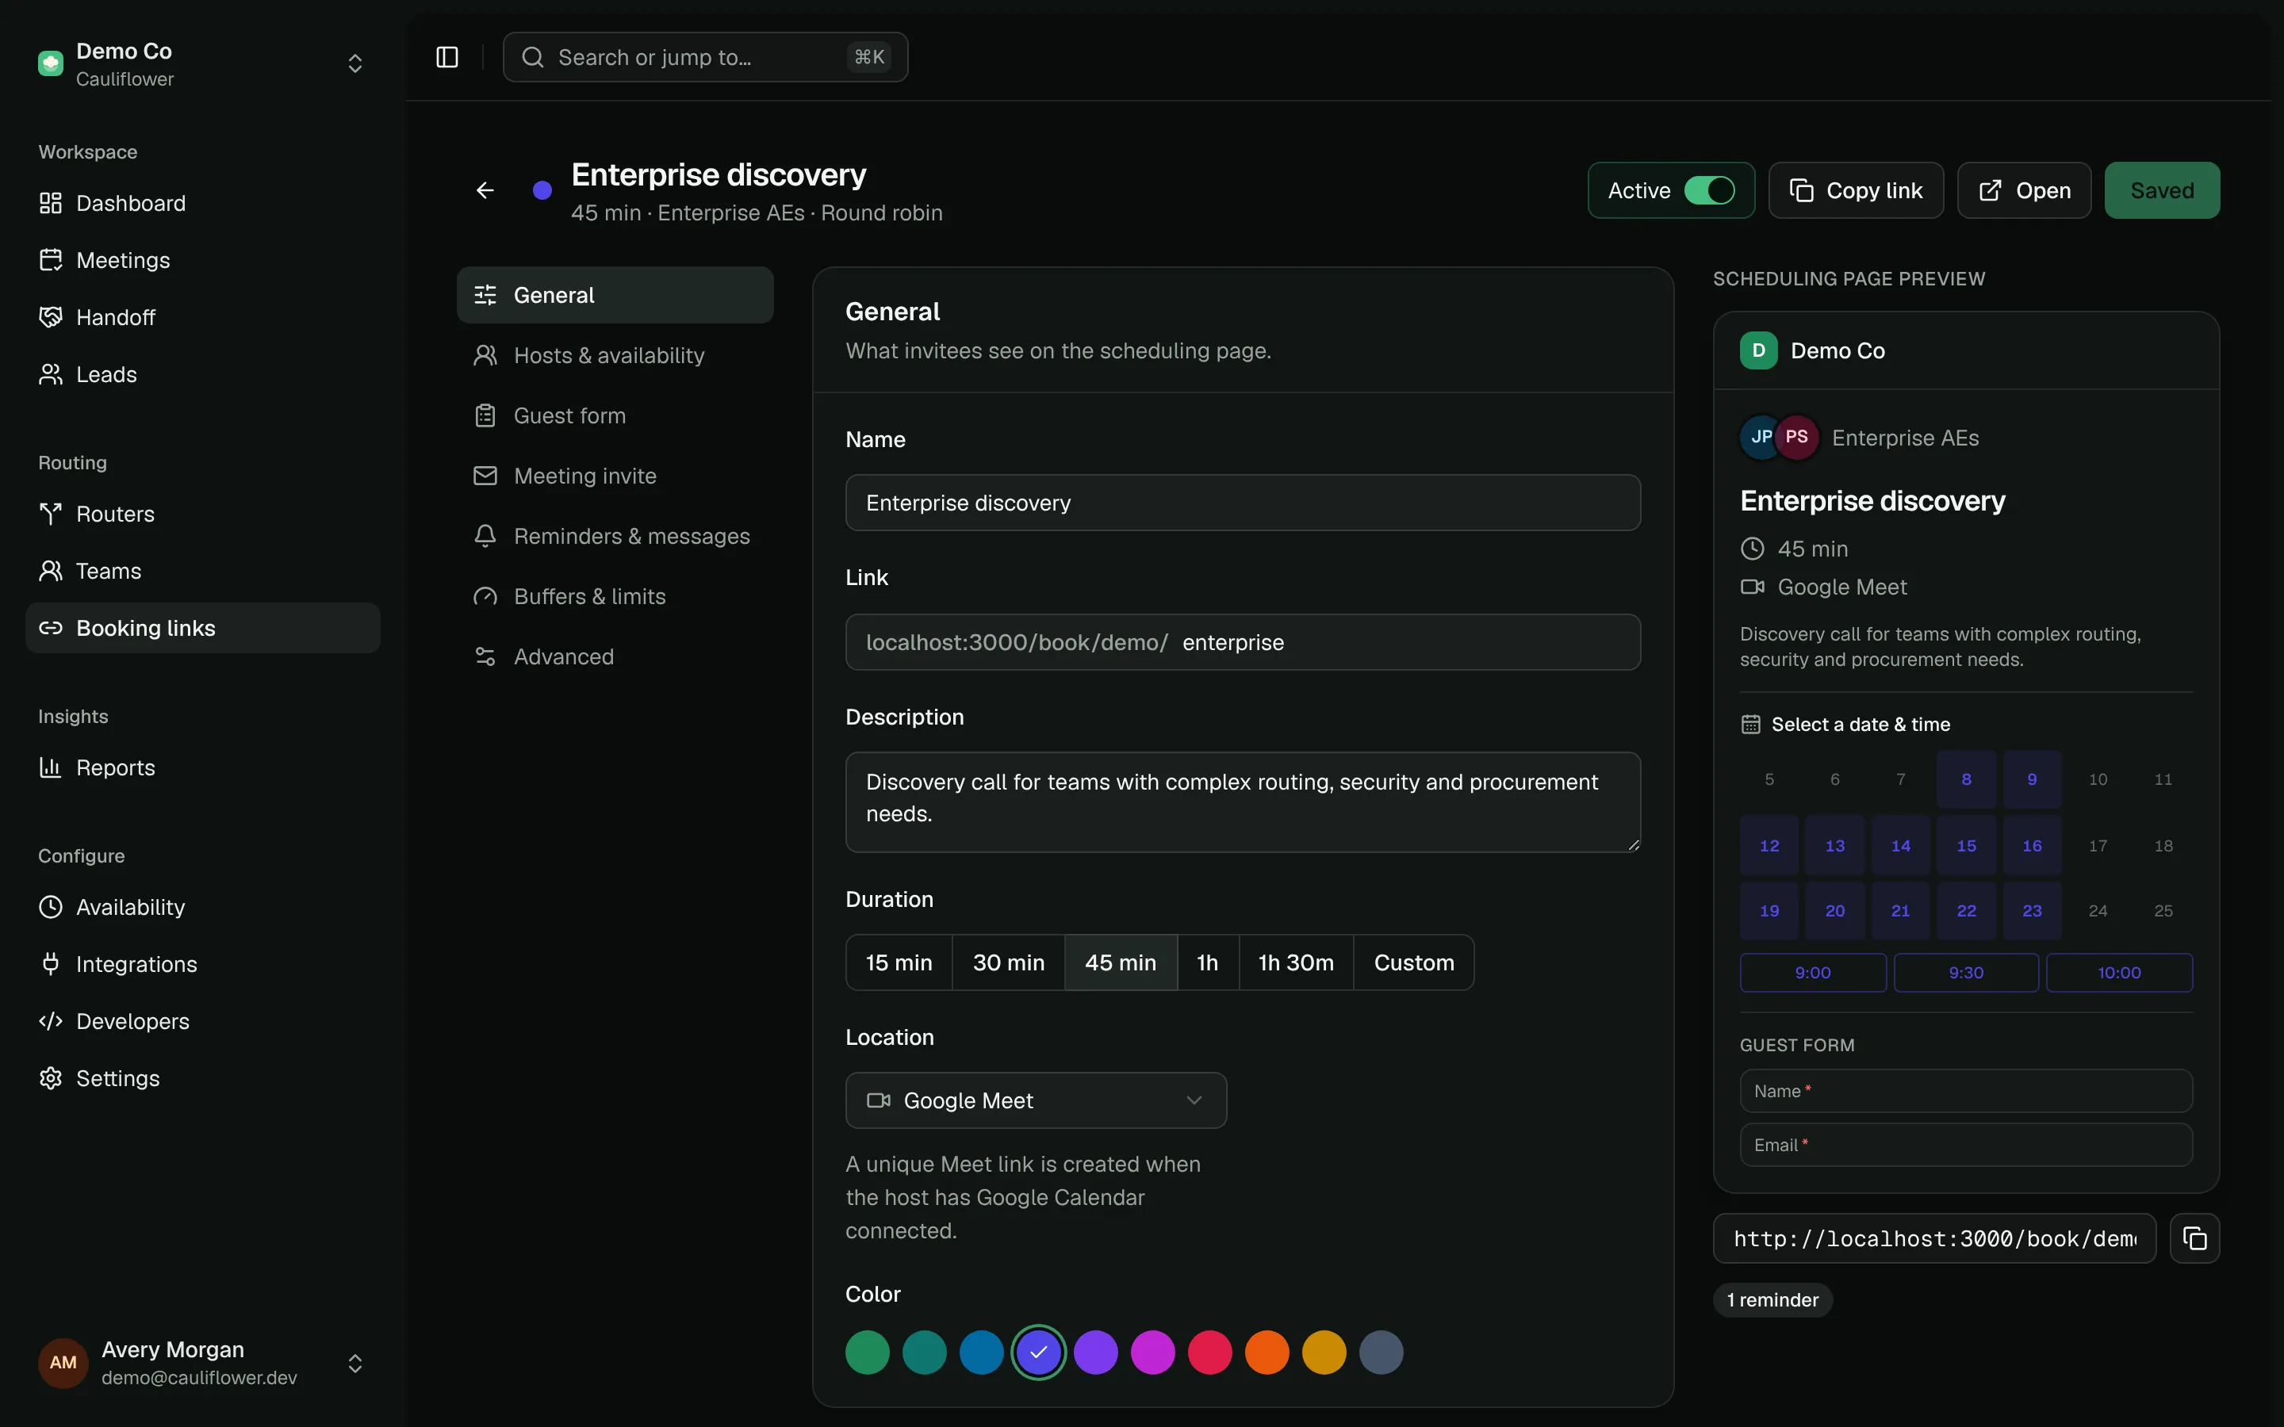Click the copy icon beside preview URL
2284x1427 pixels.
2194,1238
